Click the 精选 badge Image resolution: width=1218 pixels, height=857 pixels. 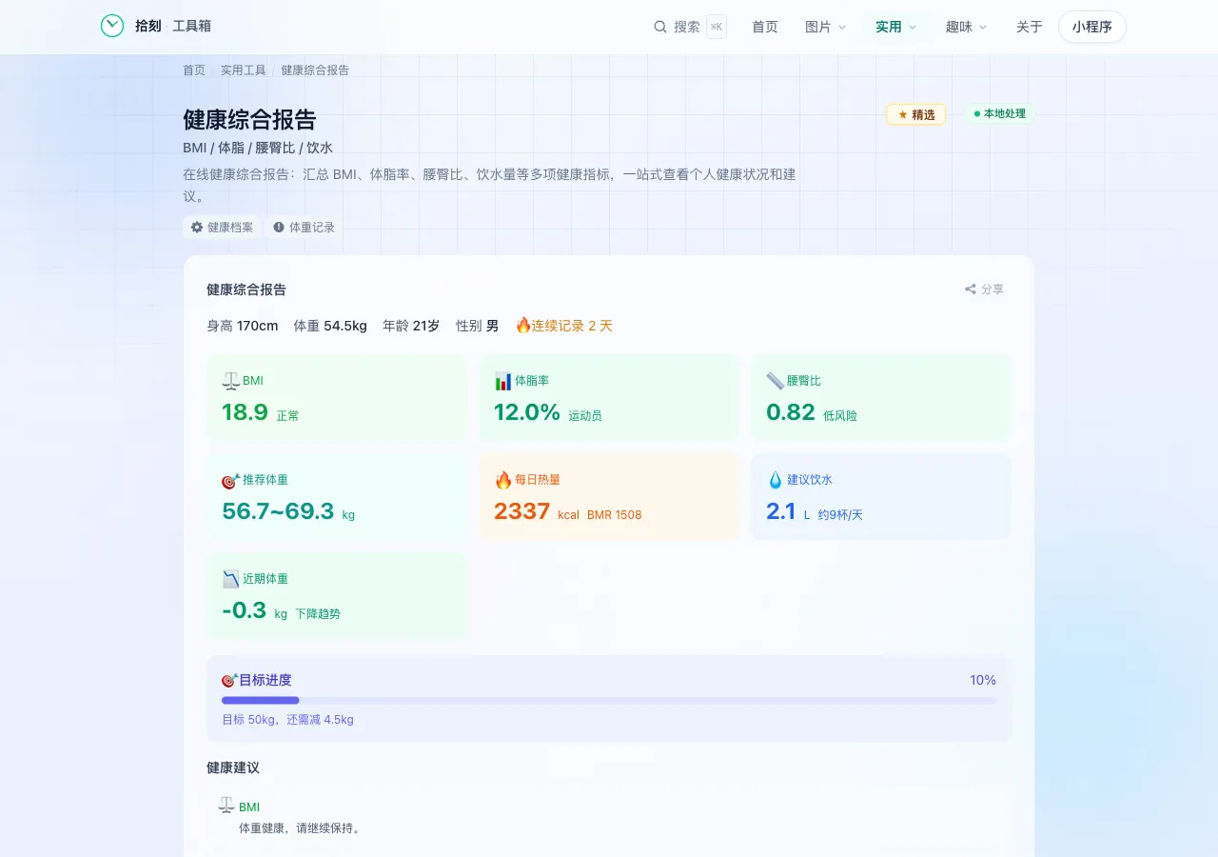[916, 114]
